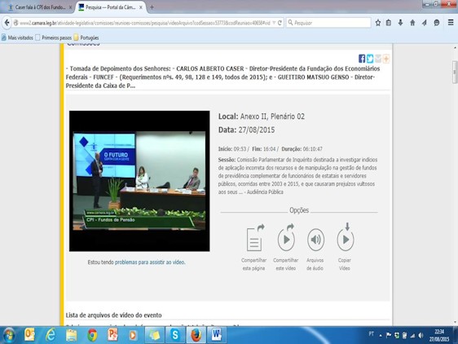
Task: Open Mais visitados bookmarks menu
Action: pyautogui.click(x=17, y=37)
